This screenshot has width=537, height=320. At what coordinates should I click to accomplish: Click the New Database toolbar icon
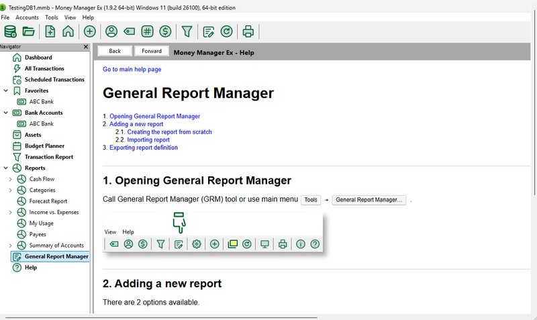point(10,32)
